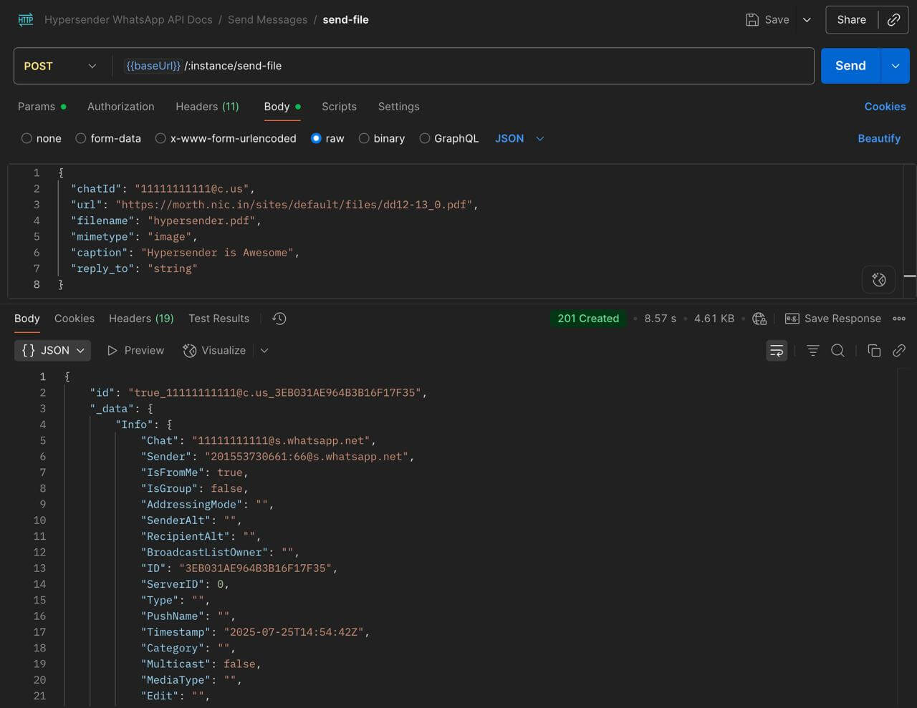The image size is (917, 708).
Task: Switch to the Params tab
Action: [x=42, y=107]
